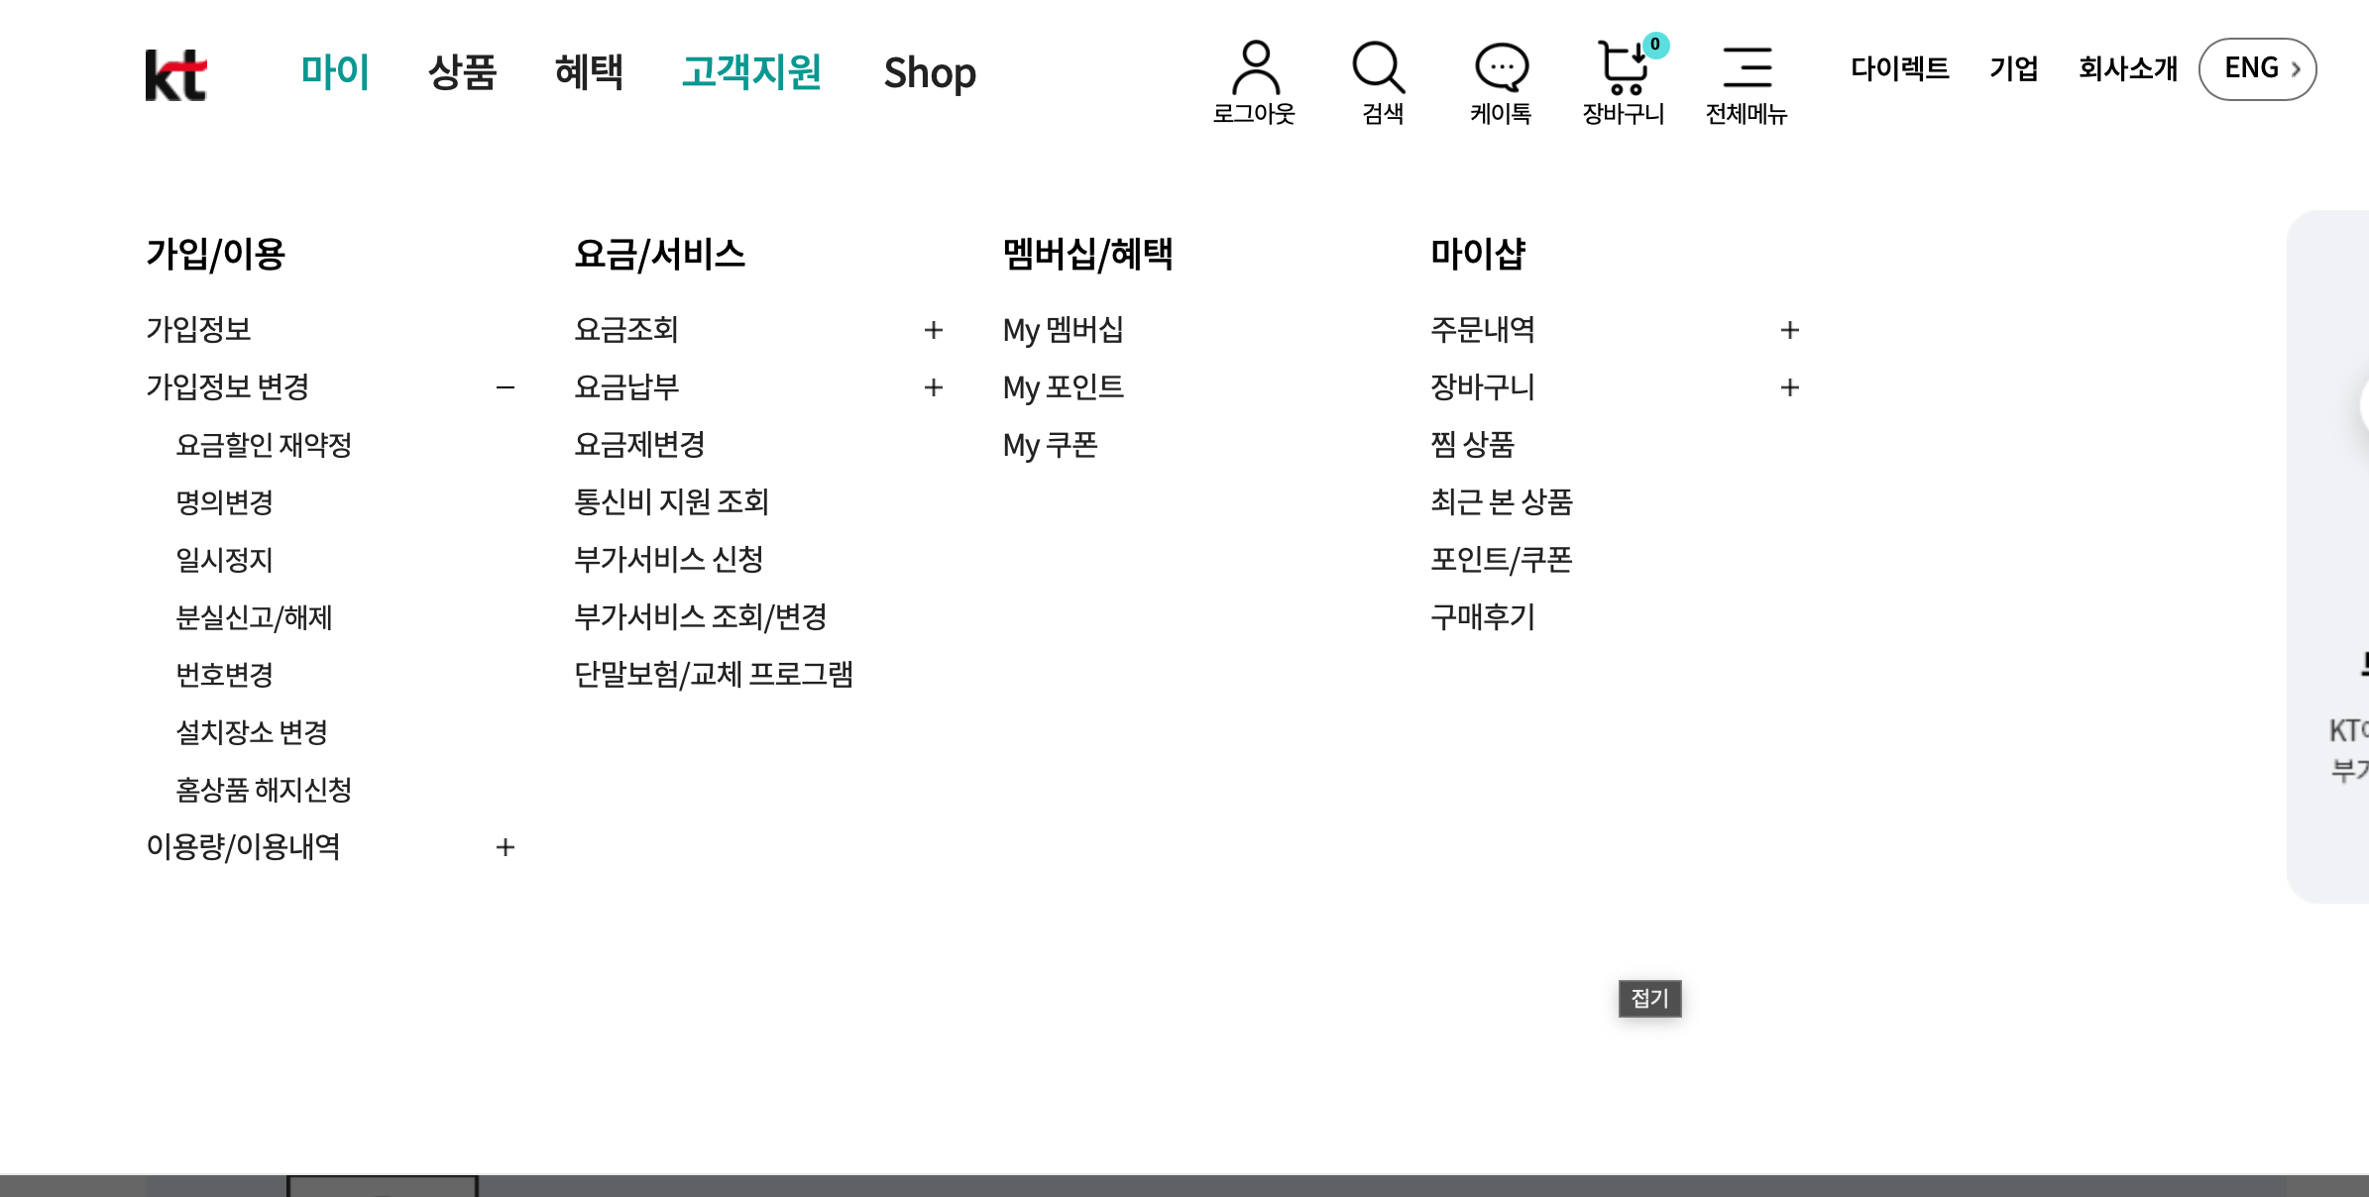Expand the 주문내역 submenu
This screenshot has width=2369, height=1197.
click(x=1790, y=330)
